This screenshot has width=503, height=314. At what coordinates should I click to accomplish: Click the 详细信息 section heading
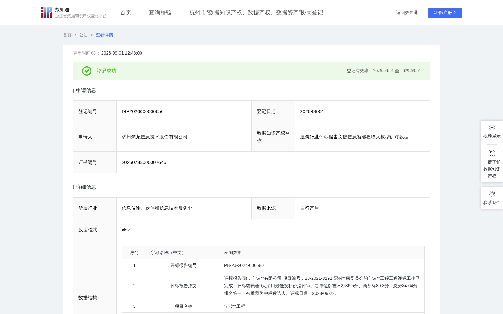(86, 187)
